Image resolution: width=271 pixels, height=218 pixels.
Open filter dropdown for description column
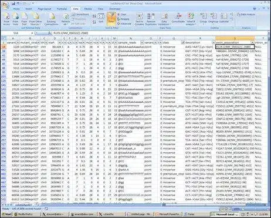pyautogui.click(x=214, y=42)
